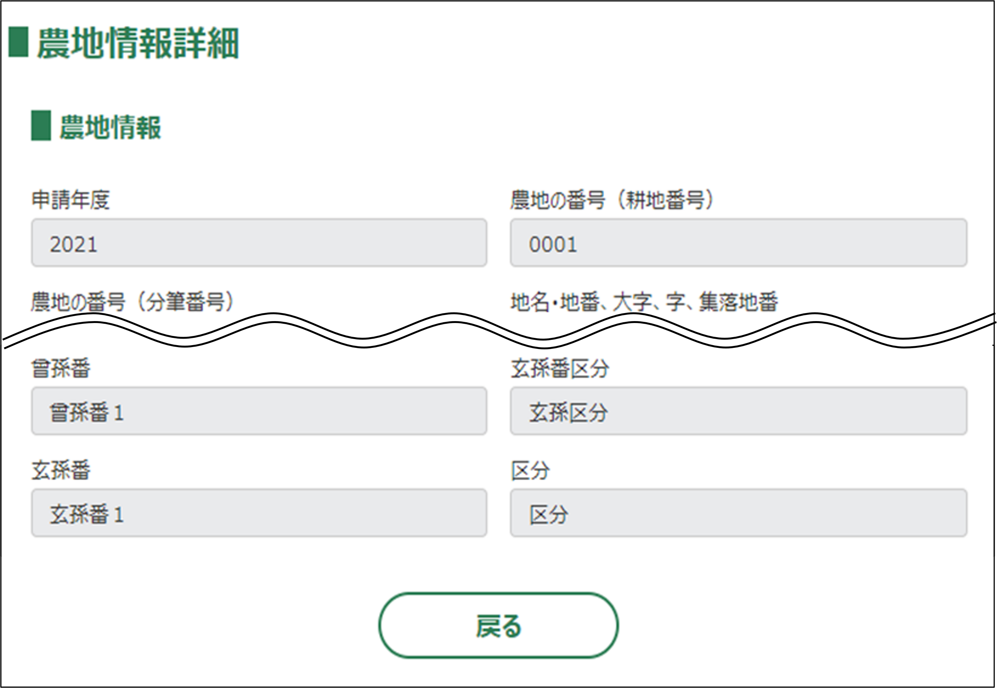Click the green marker beside 農地情報 subheading

click(x=41, y=126)
